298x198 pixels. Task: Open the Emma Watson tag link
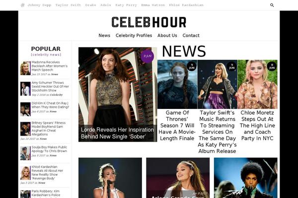[x=153, y=5]
